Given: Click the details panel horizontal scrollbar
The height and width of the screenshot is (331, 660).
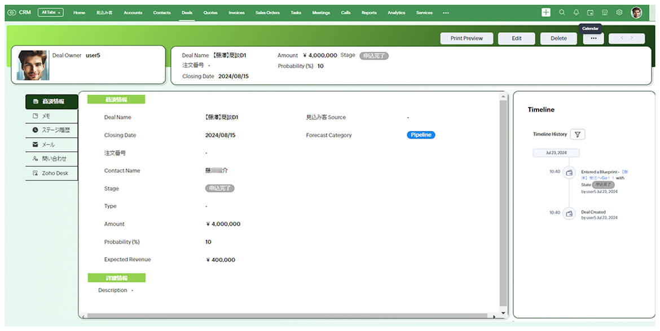Looking at the screenshot, I should pos(287,316).
